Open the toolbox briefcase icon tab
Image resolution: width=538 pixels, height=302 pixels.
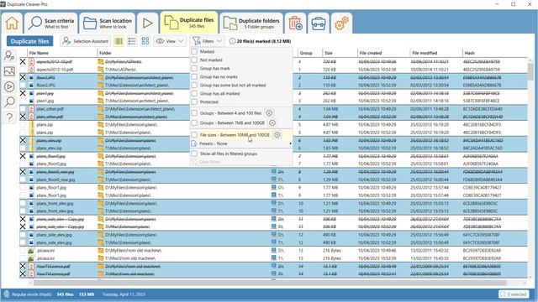click(x=319, y=23)
